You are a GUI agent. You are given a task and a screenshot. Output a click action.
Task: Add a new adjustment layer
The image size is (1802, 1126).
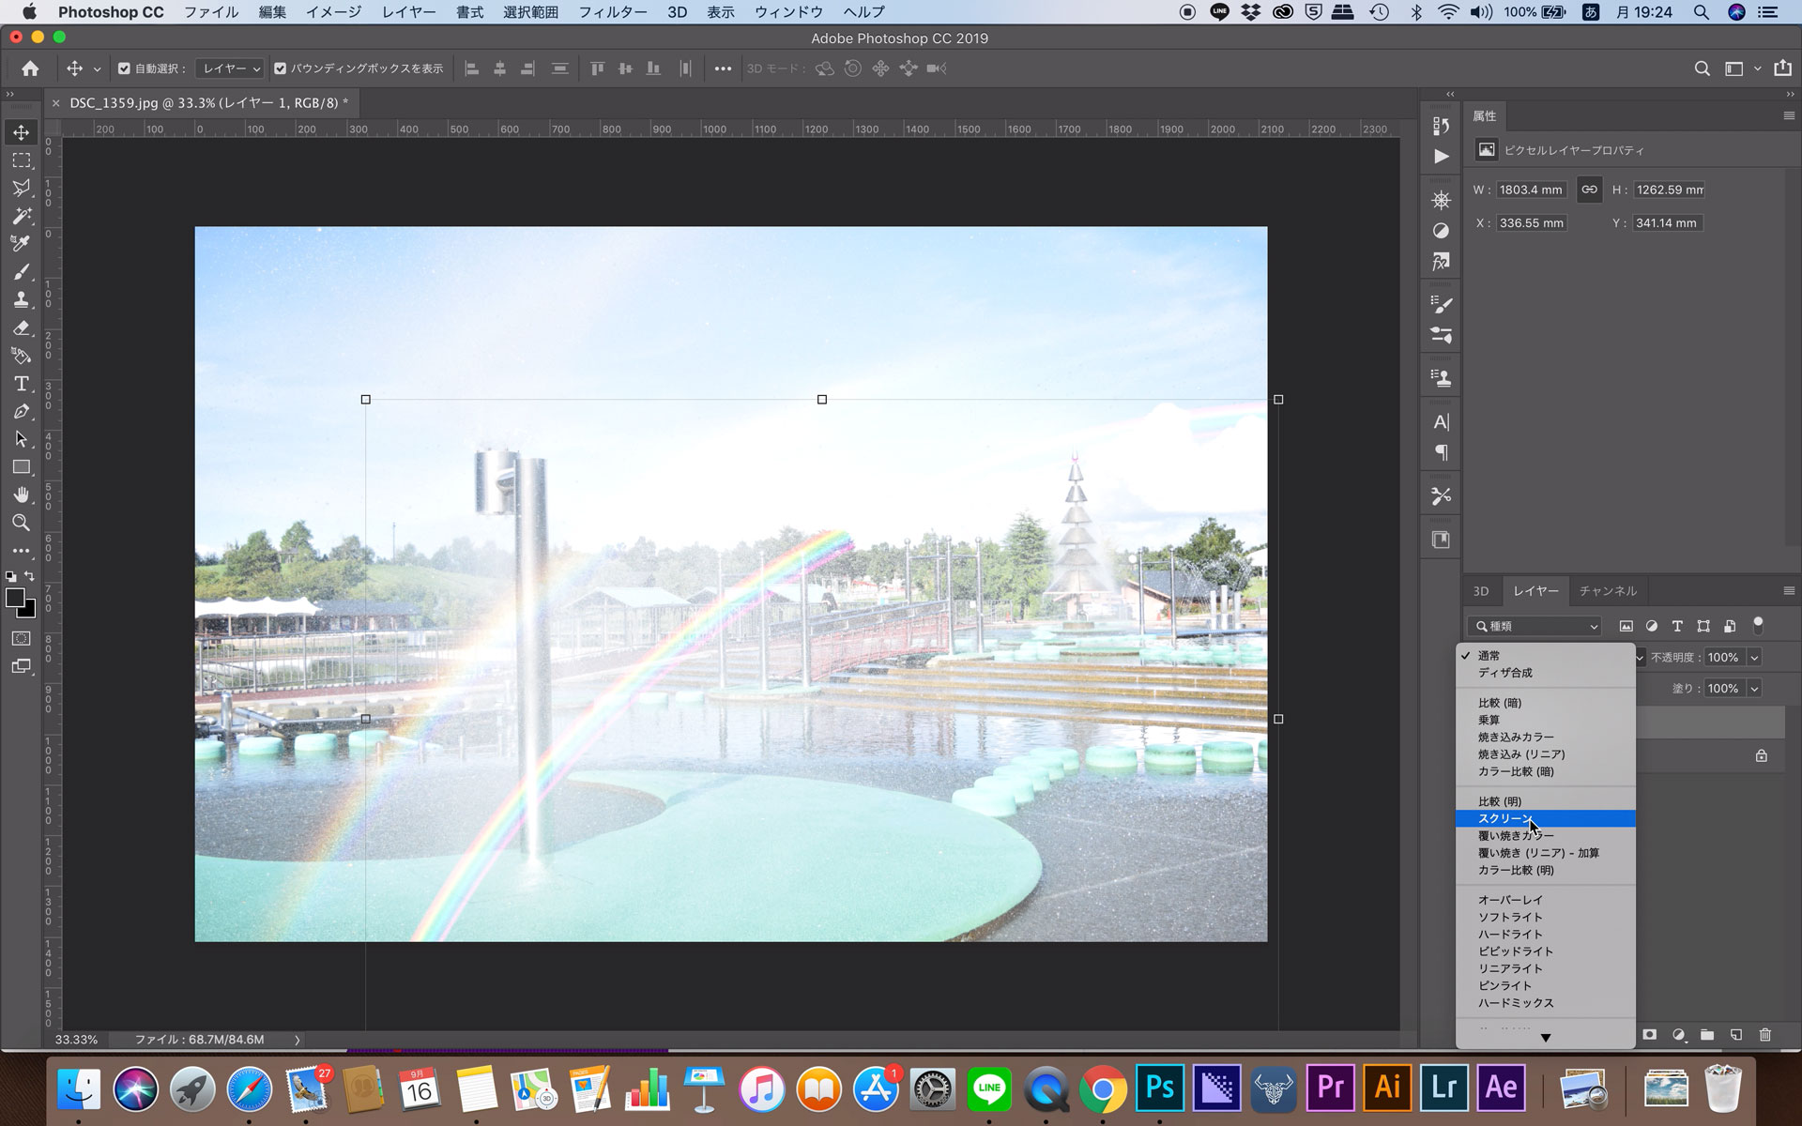coord(1678,1034)
